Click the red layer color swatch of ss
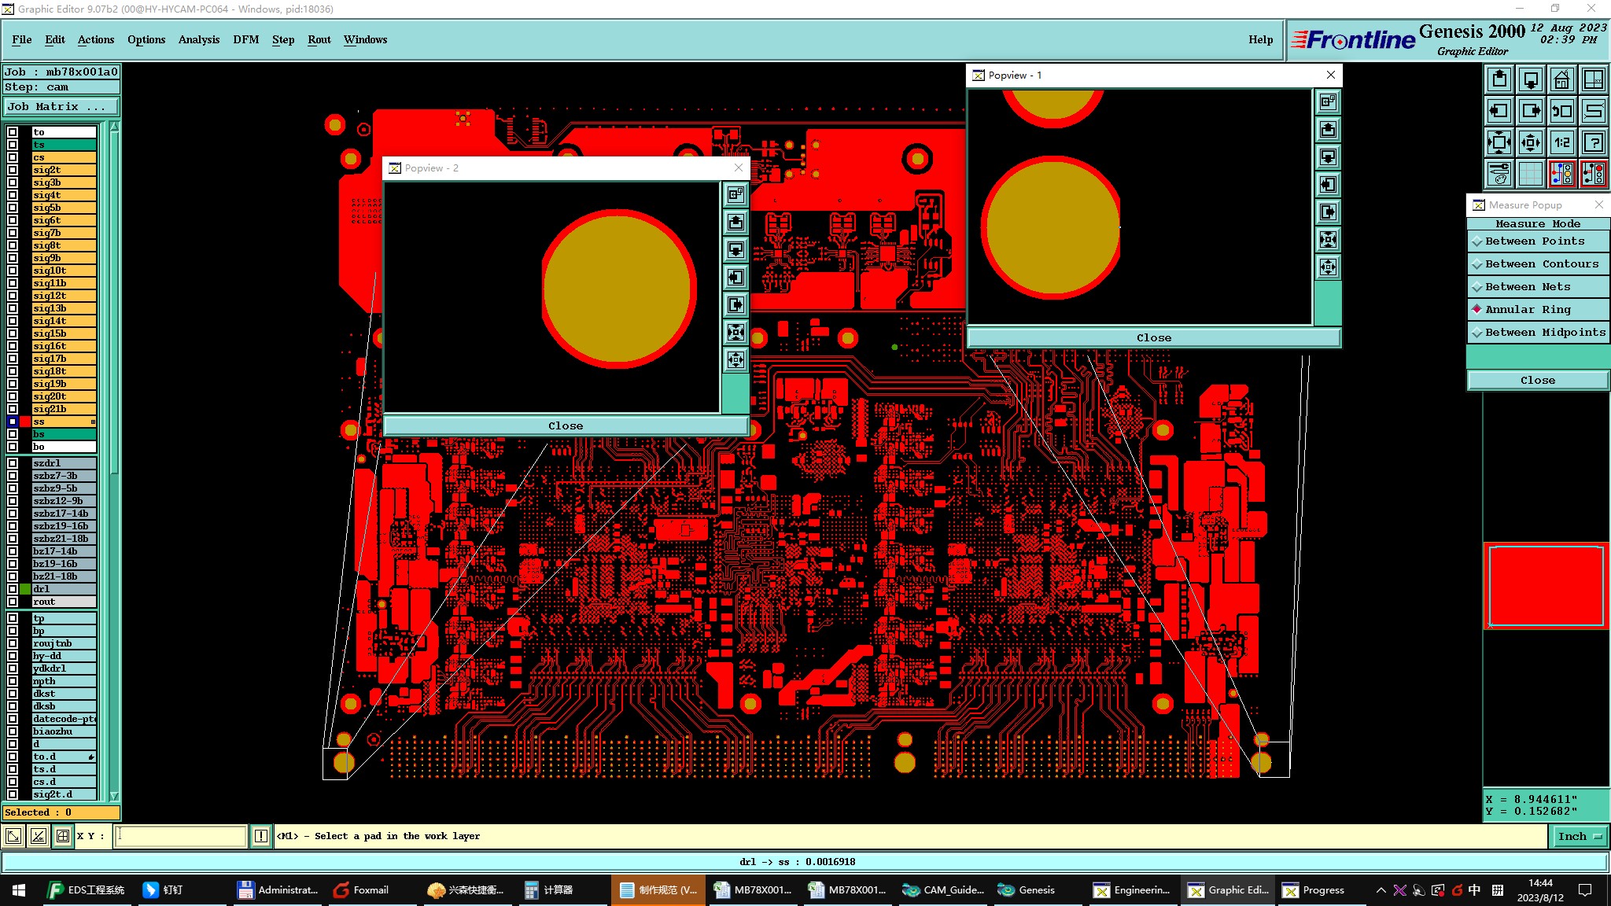This screenshot has width=1611, height=906. coord(25,422)
